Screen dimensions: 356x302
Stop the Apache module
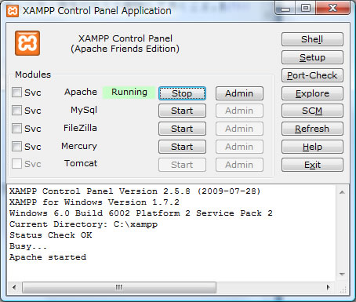click(182, 93)
